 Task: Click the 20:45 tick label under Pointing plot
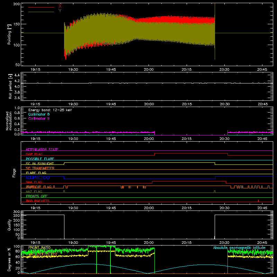(x=262, y=70)
